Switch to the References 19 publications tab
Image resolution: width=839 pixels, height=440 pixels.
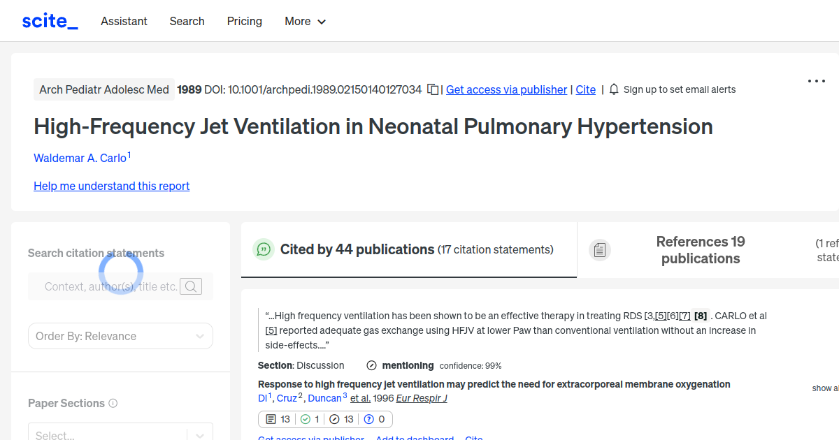[700, 249]
